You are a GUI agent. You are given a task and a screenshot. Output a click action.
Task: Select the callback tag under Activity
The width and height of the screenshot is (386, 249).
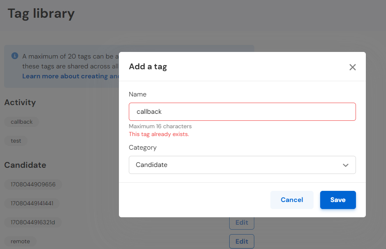pyautogui.click(x=22, y=122)
